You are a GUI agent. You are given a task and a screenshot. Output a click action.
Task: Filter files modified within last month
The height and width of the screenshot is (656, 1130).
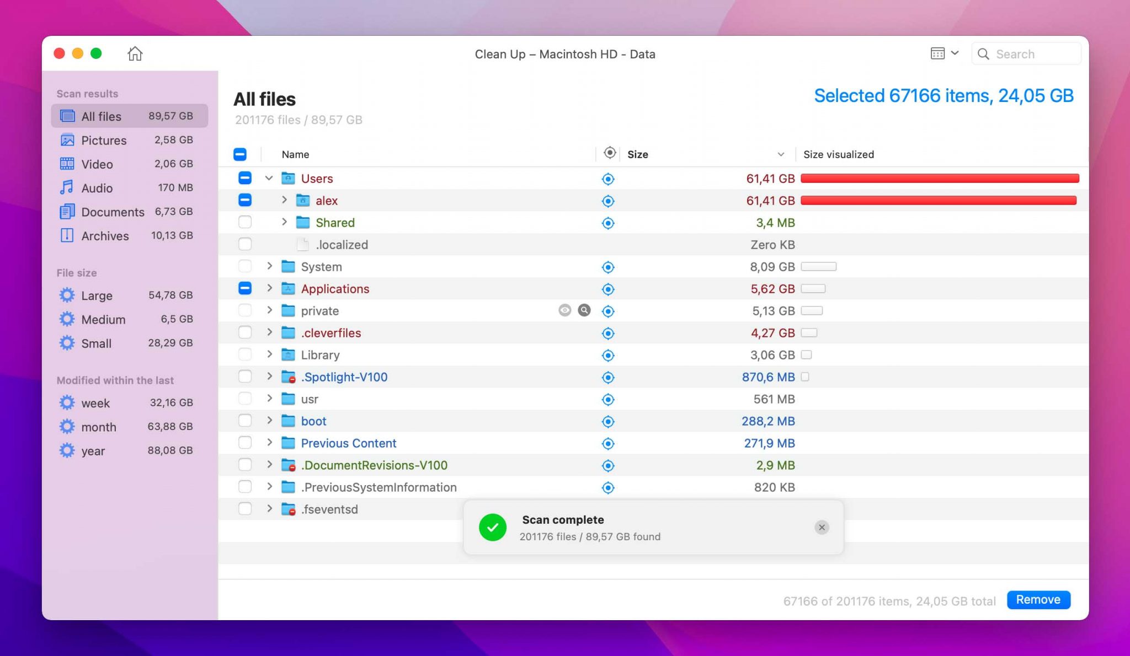130,427
